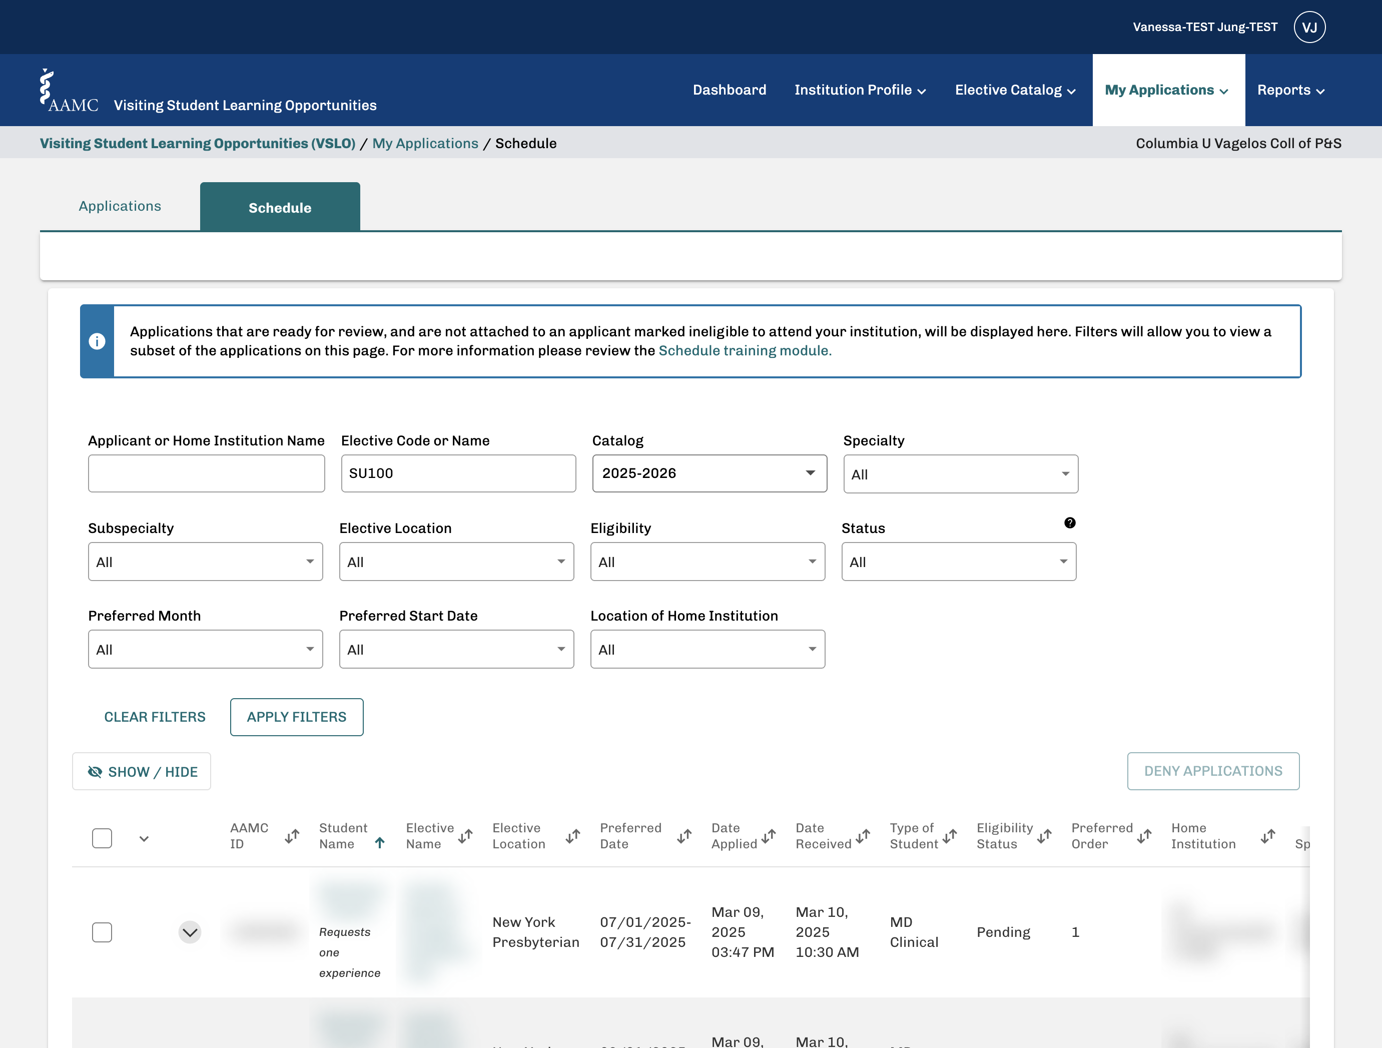Open the Specialty dropdown
The height and width of the screenshot is (1048, 1382).
tap(960, 473)
